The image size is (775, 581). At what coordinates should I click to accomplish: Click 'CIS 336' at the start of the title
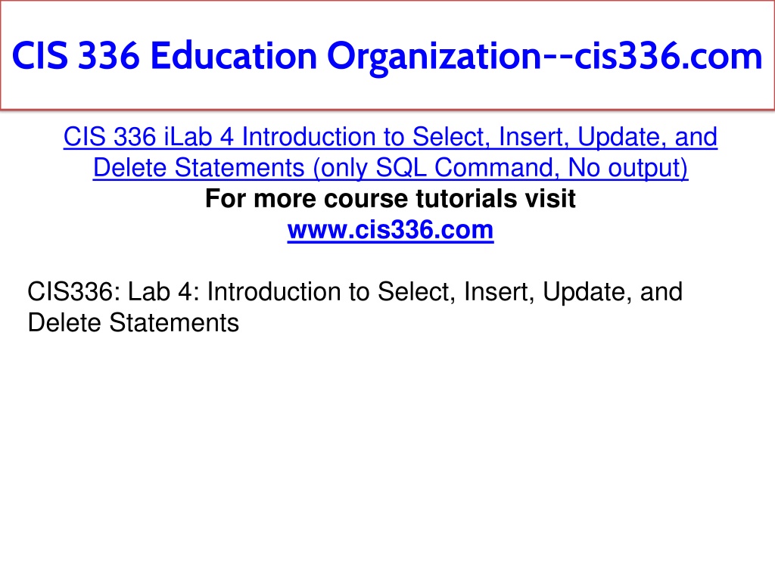pos(76,56)
